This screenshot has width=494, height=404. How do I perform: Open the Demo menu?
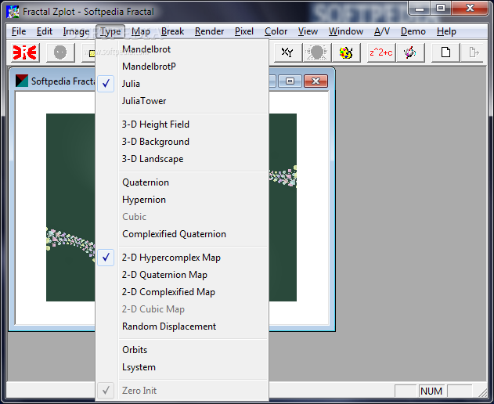(413, 31)
